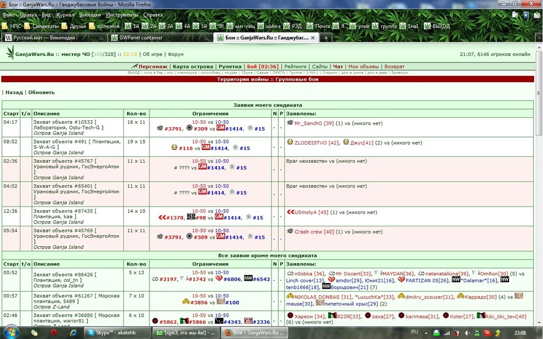Image resolution: width=543 pixels, height=339 pixels.
Task: Click the heart syndicate icon beside #6806
Action: tap(218, 278)
